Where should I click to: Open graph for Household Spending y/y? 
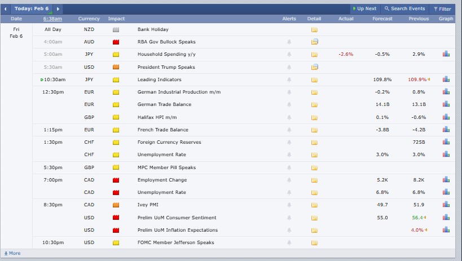click(446, 54)
